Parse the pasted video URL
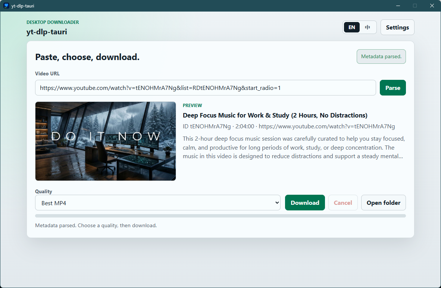 tap(392, 88)
